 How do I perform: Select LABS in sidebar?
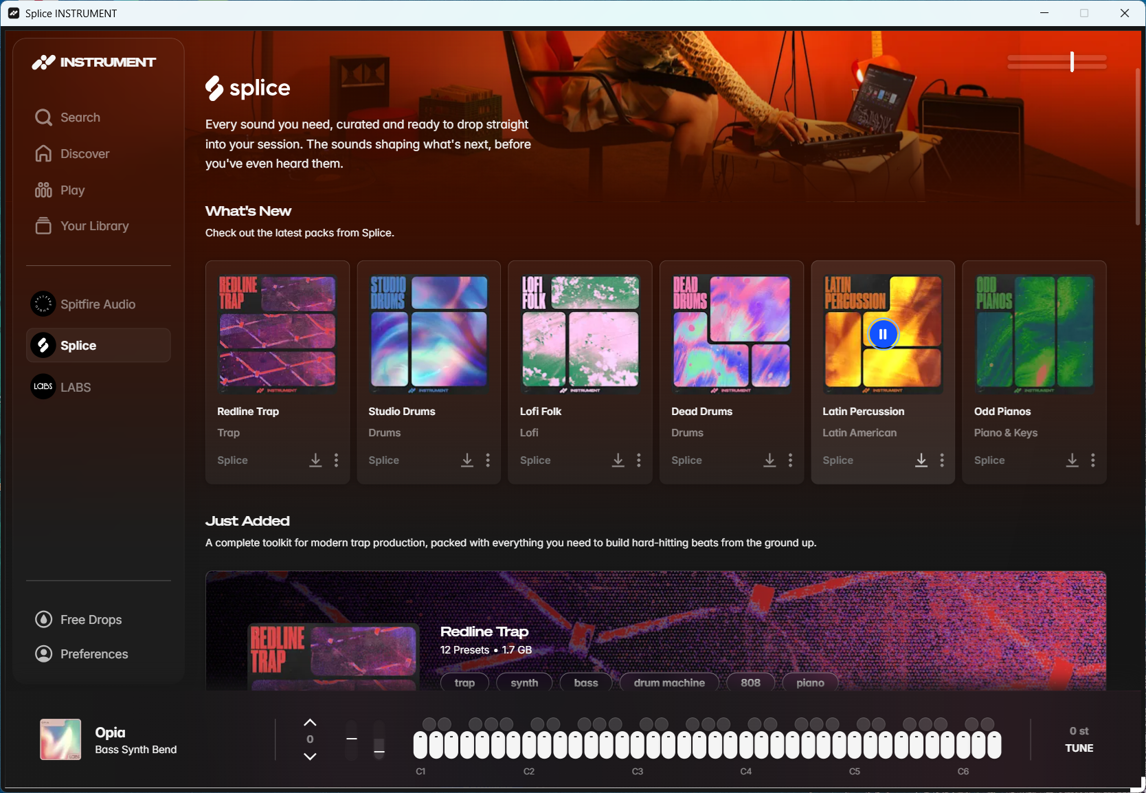[98, 387]
